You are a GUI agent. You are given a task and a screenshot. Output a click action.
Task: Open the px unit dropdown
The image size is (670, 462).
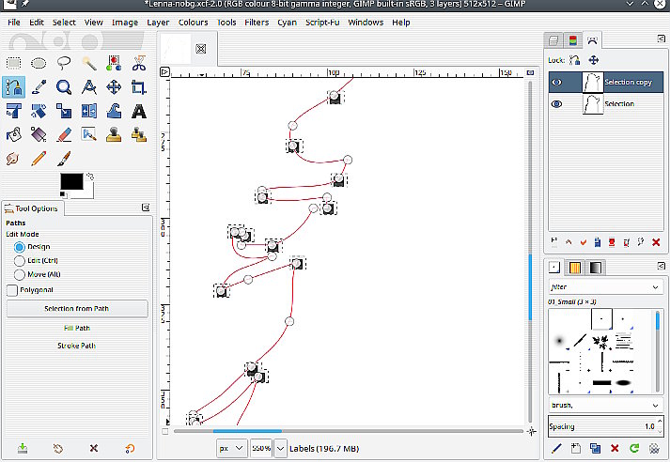click(231, 449)
